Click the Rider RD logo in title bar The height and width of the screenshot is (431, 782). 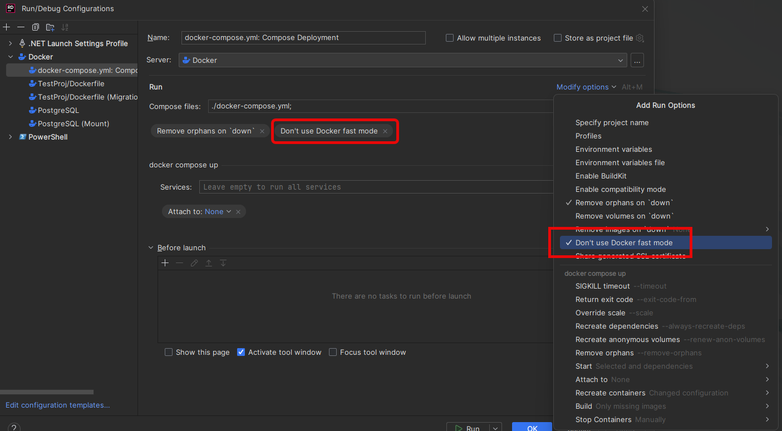(x=10, y=8)
